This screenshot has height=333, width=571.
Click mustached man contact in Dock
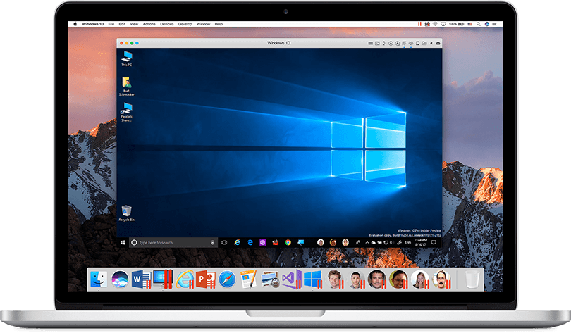click(441, 279)
